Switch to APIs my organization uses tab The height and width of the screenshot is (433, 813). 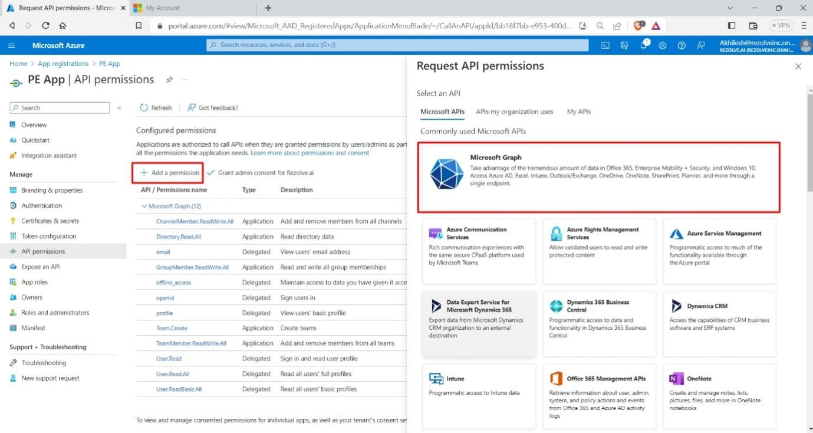pos(515,111)
